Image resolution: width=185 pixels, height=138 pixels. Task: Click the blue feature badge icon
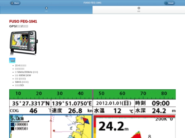pyautogui.click(x=12, y=60)
